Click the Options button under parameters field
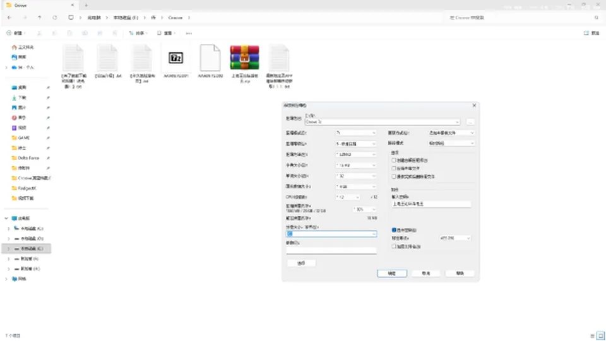 pos(301,263)
